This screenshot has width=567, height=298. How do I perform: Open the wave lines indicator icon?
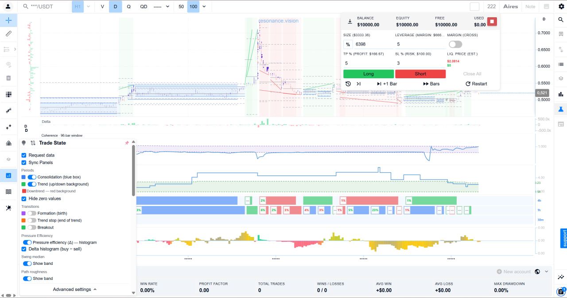(x=8, y=191)
